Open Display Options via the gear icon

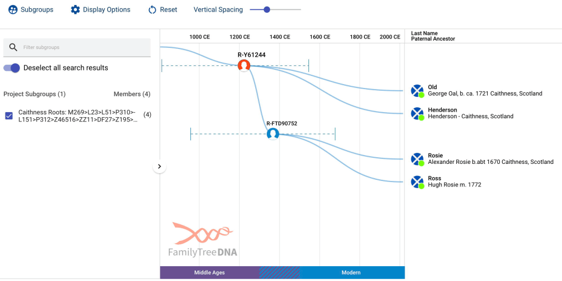[x=75, y=9]
